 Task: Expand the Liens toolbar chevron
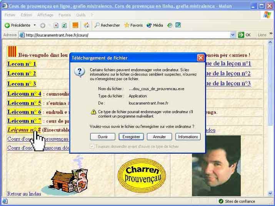coord(271,33)
